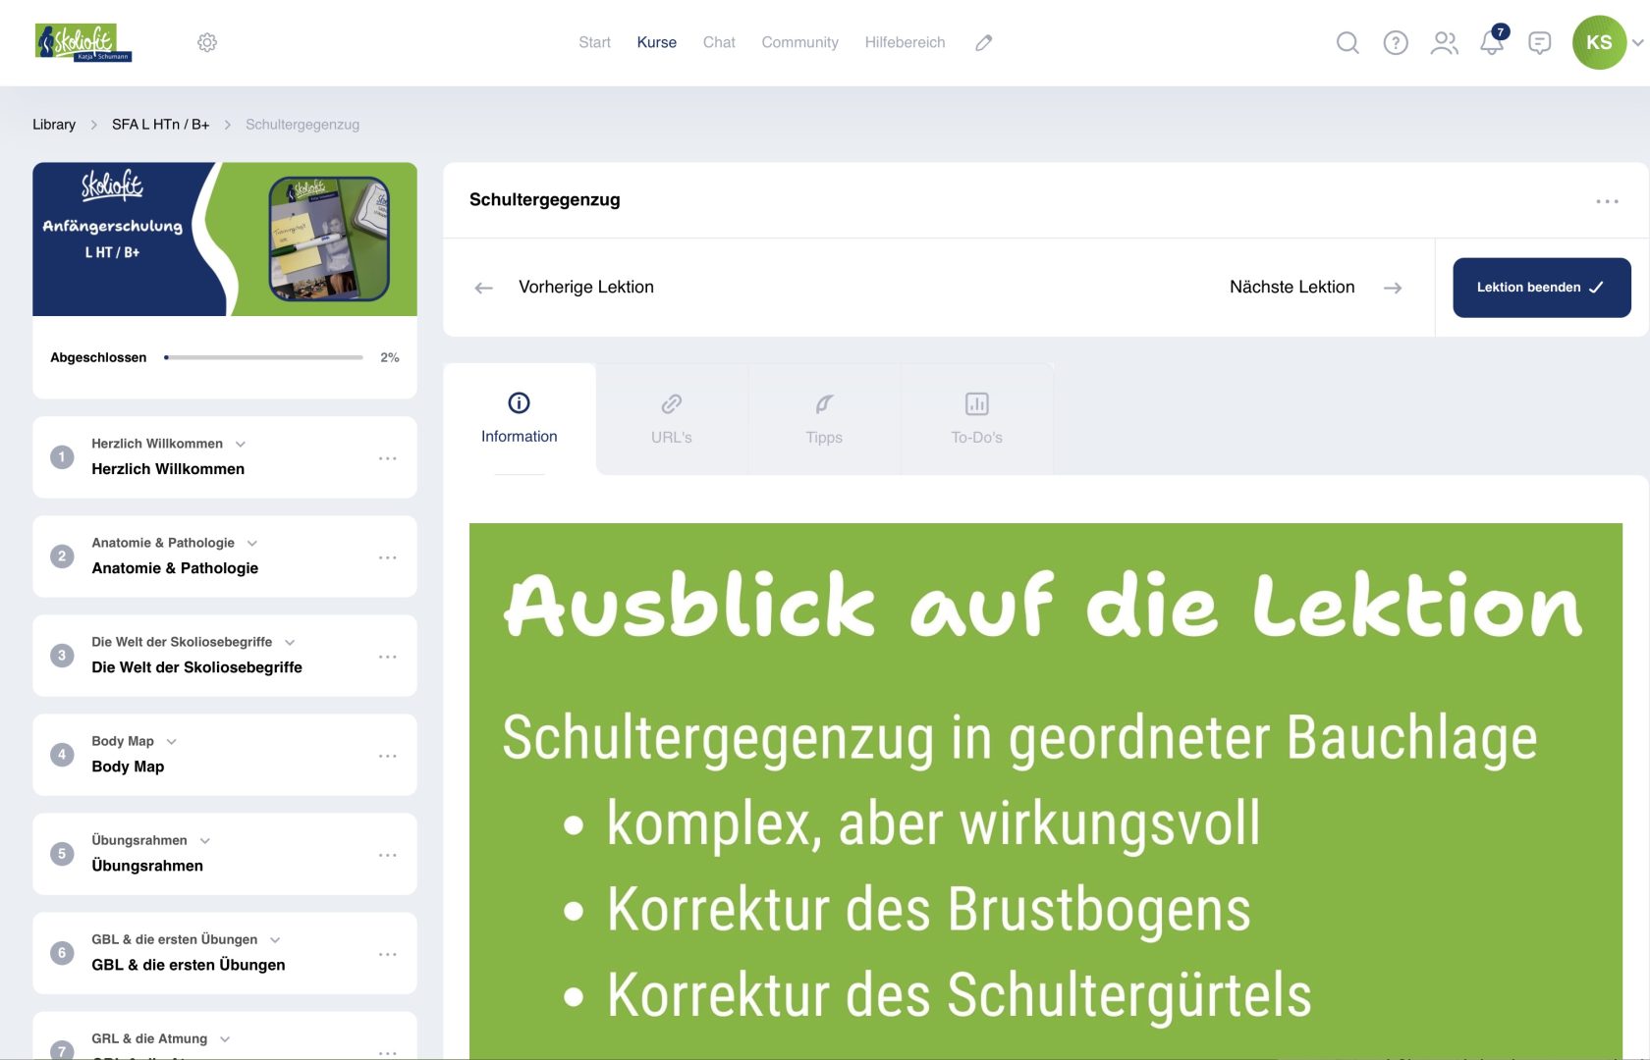This screenshot has height=1060, width=1650.
Task: Open the Library breadcrumb link
Action: (54, 125)
